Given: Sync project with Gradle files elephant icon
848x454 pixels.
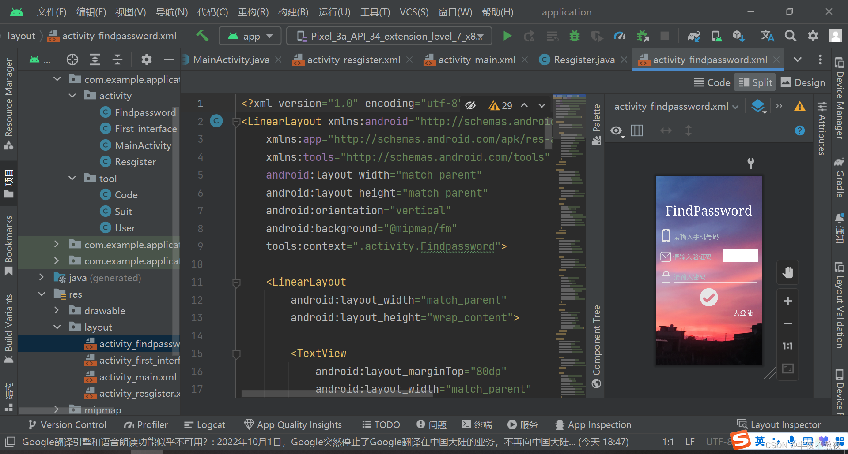Looking at the screenshot, I should [x=693, y=36].
